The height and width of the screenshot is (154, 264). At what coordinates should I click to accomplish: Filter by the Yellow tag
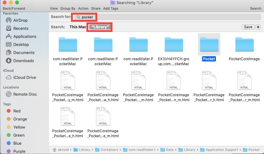pyautogui.click(x=16, y=127)
